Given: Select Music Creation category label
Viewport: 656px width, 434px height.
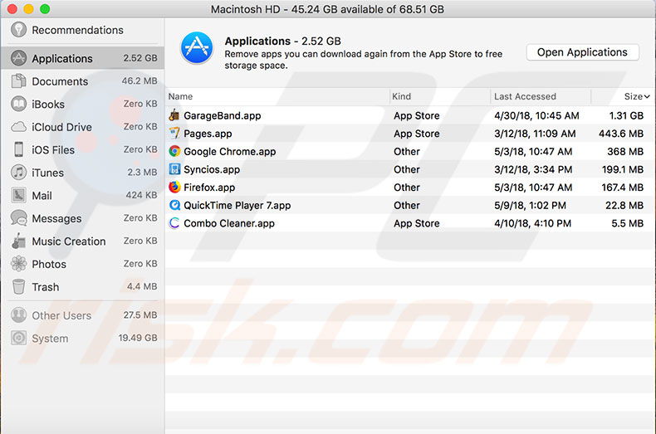Looking at the screenshot, I should (x=69, y=241).
